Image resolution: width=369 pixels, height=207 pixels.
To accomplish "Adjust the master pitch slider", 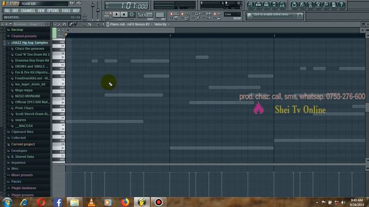I will [98, 11].
